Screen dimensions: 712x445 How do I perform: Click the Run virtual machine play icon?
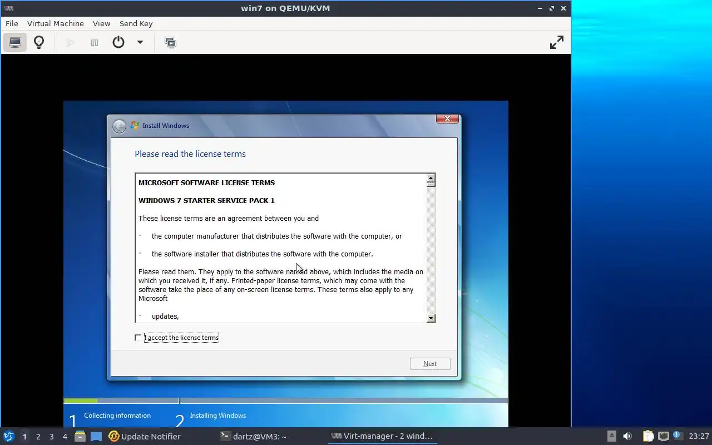point(70,42)
